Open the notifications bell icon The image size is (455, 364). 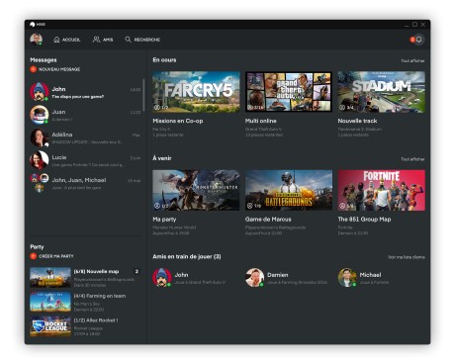tap(419, 40)
